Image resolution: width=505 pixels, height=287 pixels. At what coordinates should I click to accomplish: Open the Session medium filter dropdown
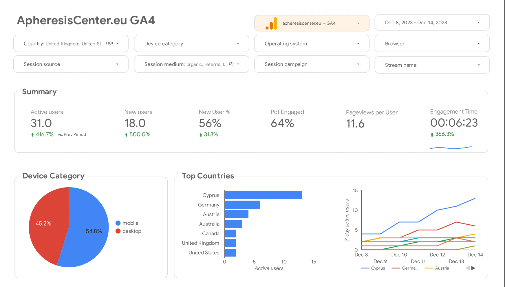[191, 64]
